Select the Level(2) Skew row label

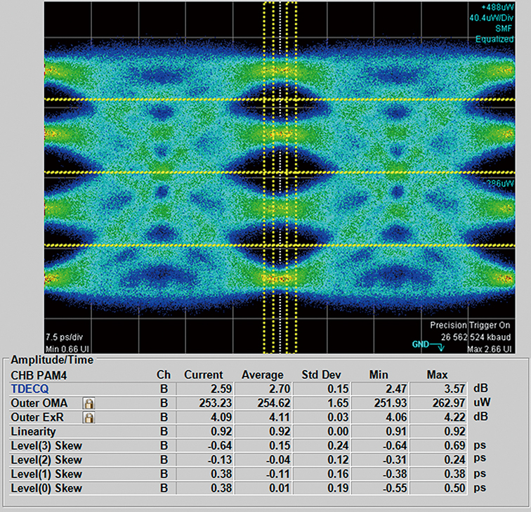[46, 460]
